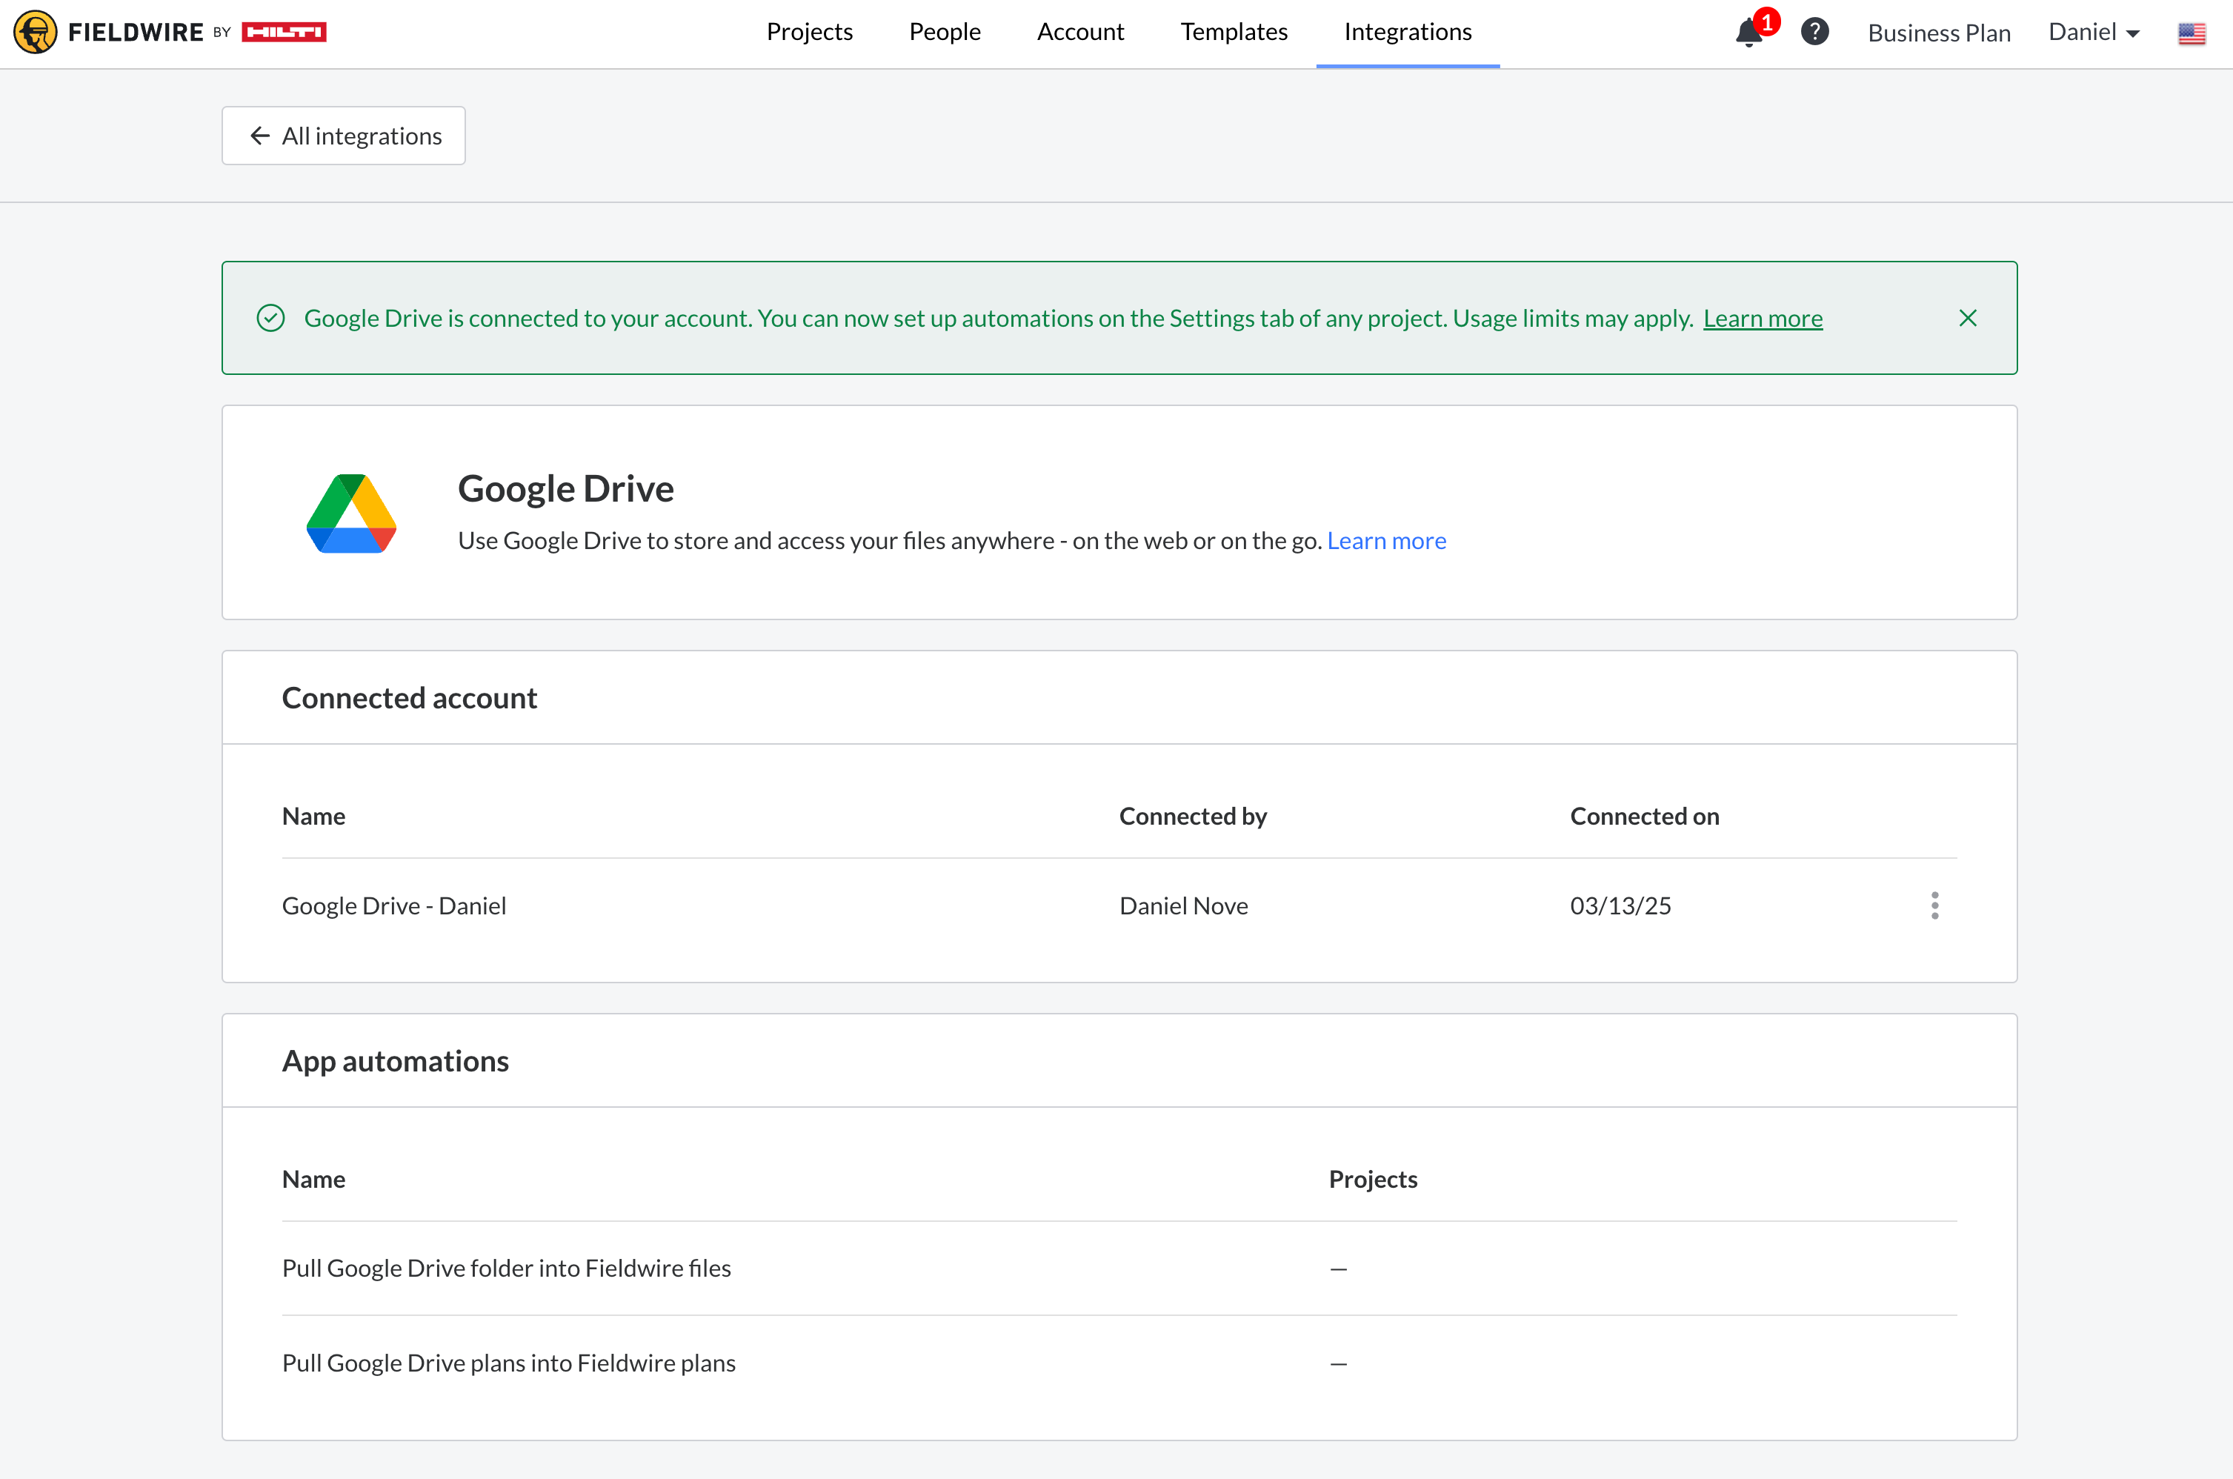The width and height of the screenshot is (2233, 1479).
Task: Click the Google Drive logo
Action: pyautogui.click(x=352, y=513)
